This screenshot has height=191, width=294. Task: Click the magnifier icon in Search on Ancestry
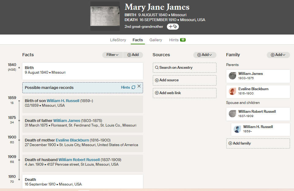tap(157, 68)
